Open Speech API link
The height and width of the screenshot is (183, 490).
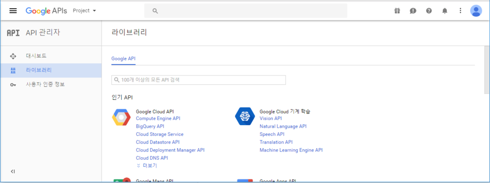tap(272, 134)
